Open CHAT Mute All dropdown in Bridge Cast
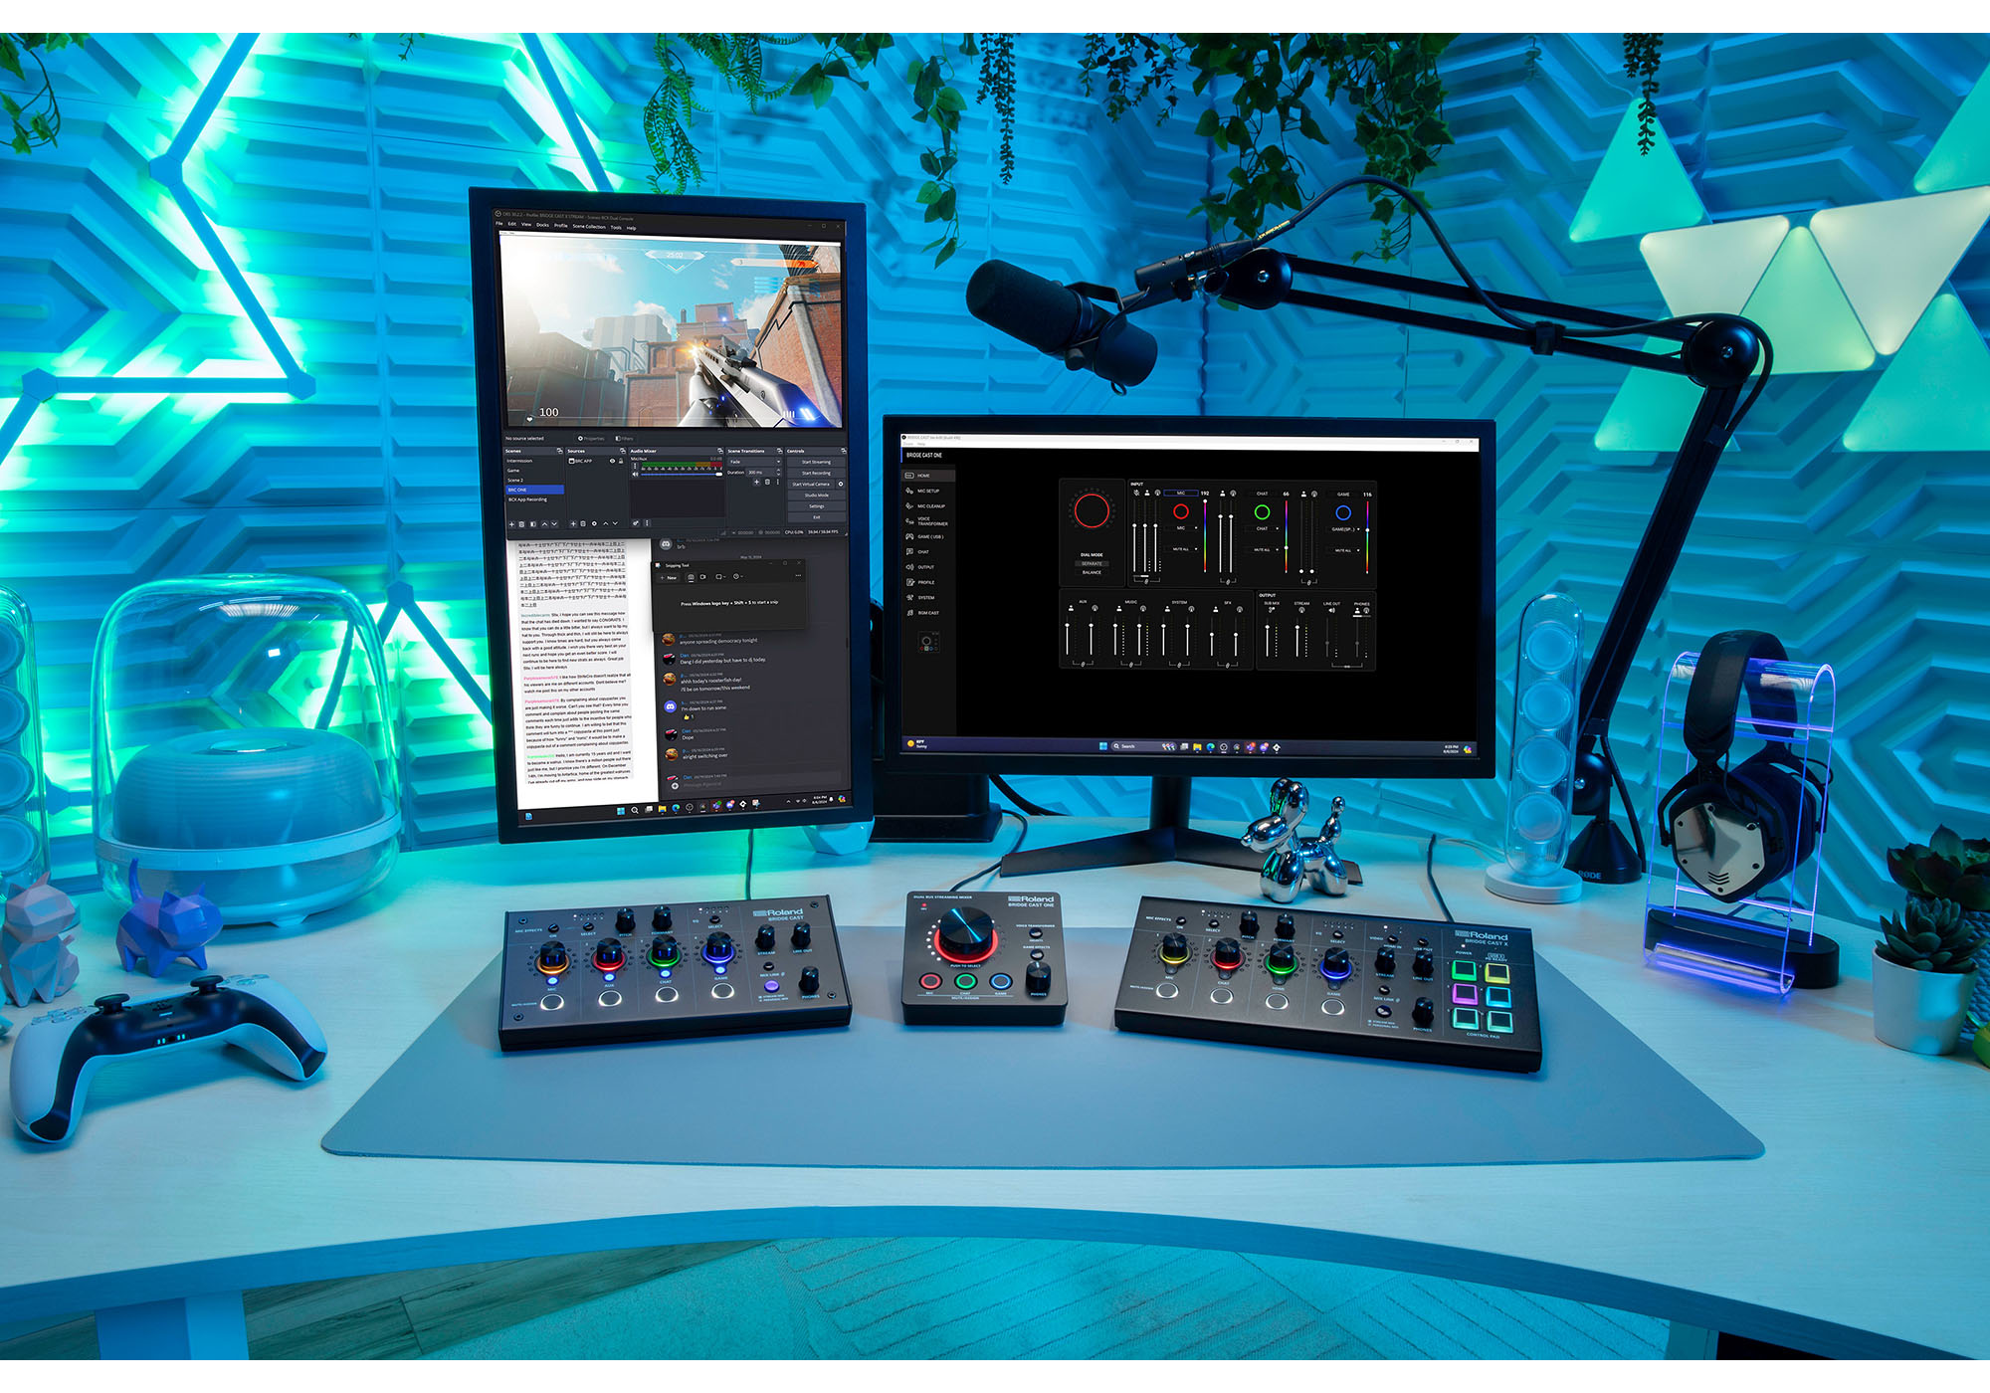Screen dimensions: 1990x1393 tap(1262, 550)
